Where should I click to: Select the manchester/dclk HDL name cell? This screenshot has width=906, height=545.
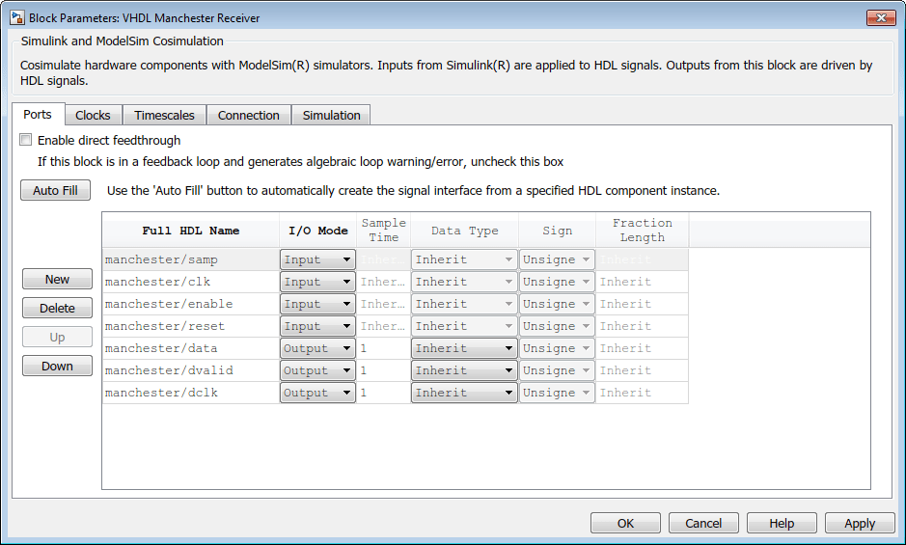[191, 393]
